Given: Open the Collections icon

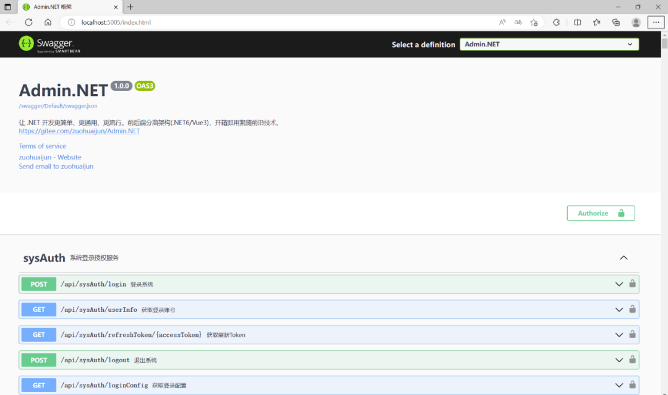Looking at the screenshot, I should coord(616,22).
